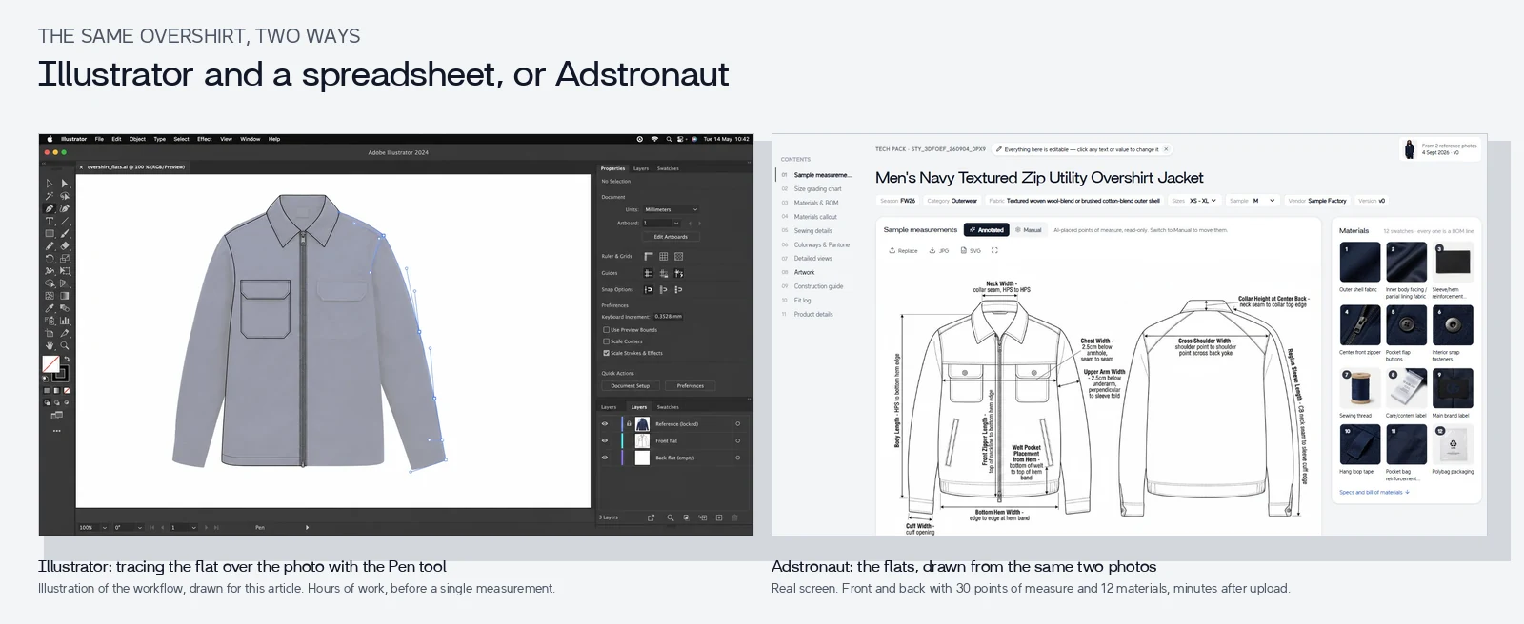Screen dimensions: 1524x624
Task: Uncheck Scale Strokes & Effects
Action: 606,353
